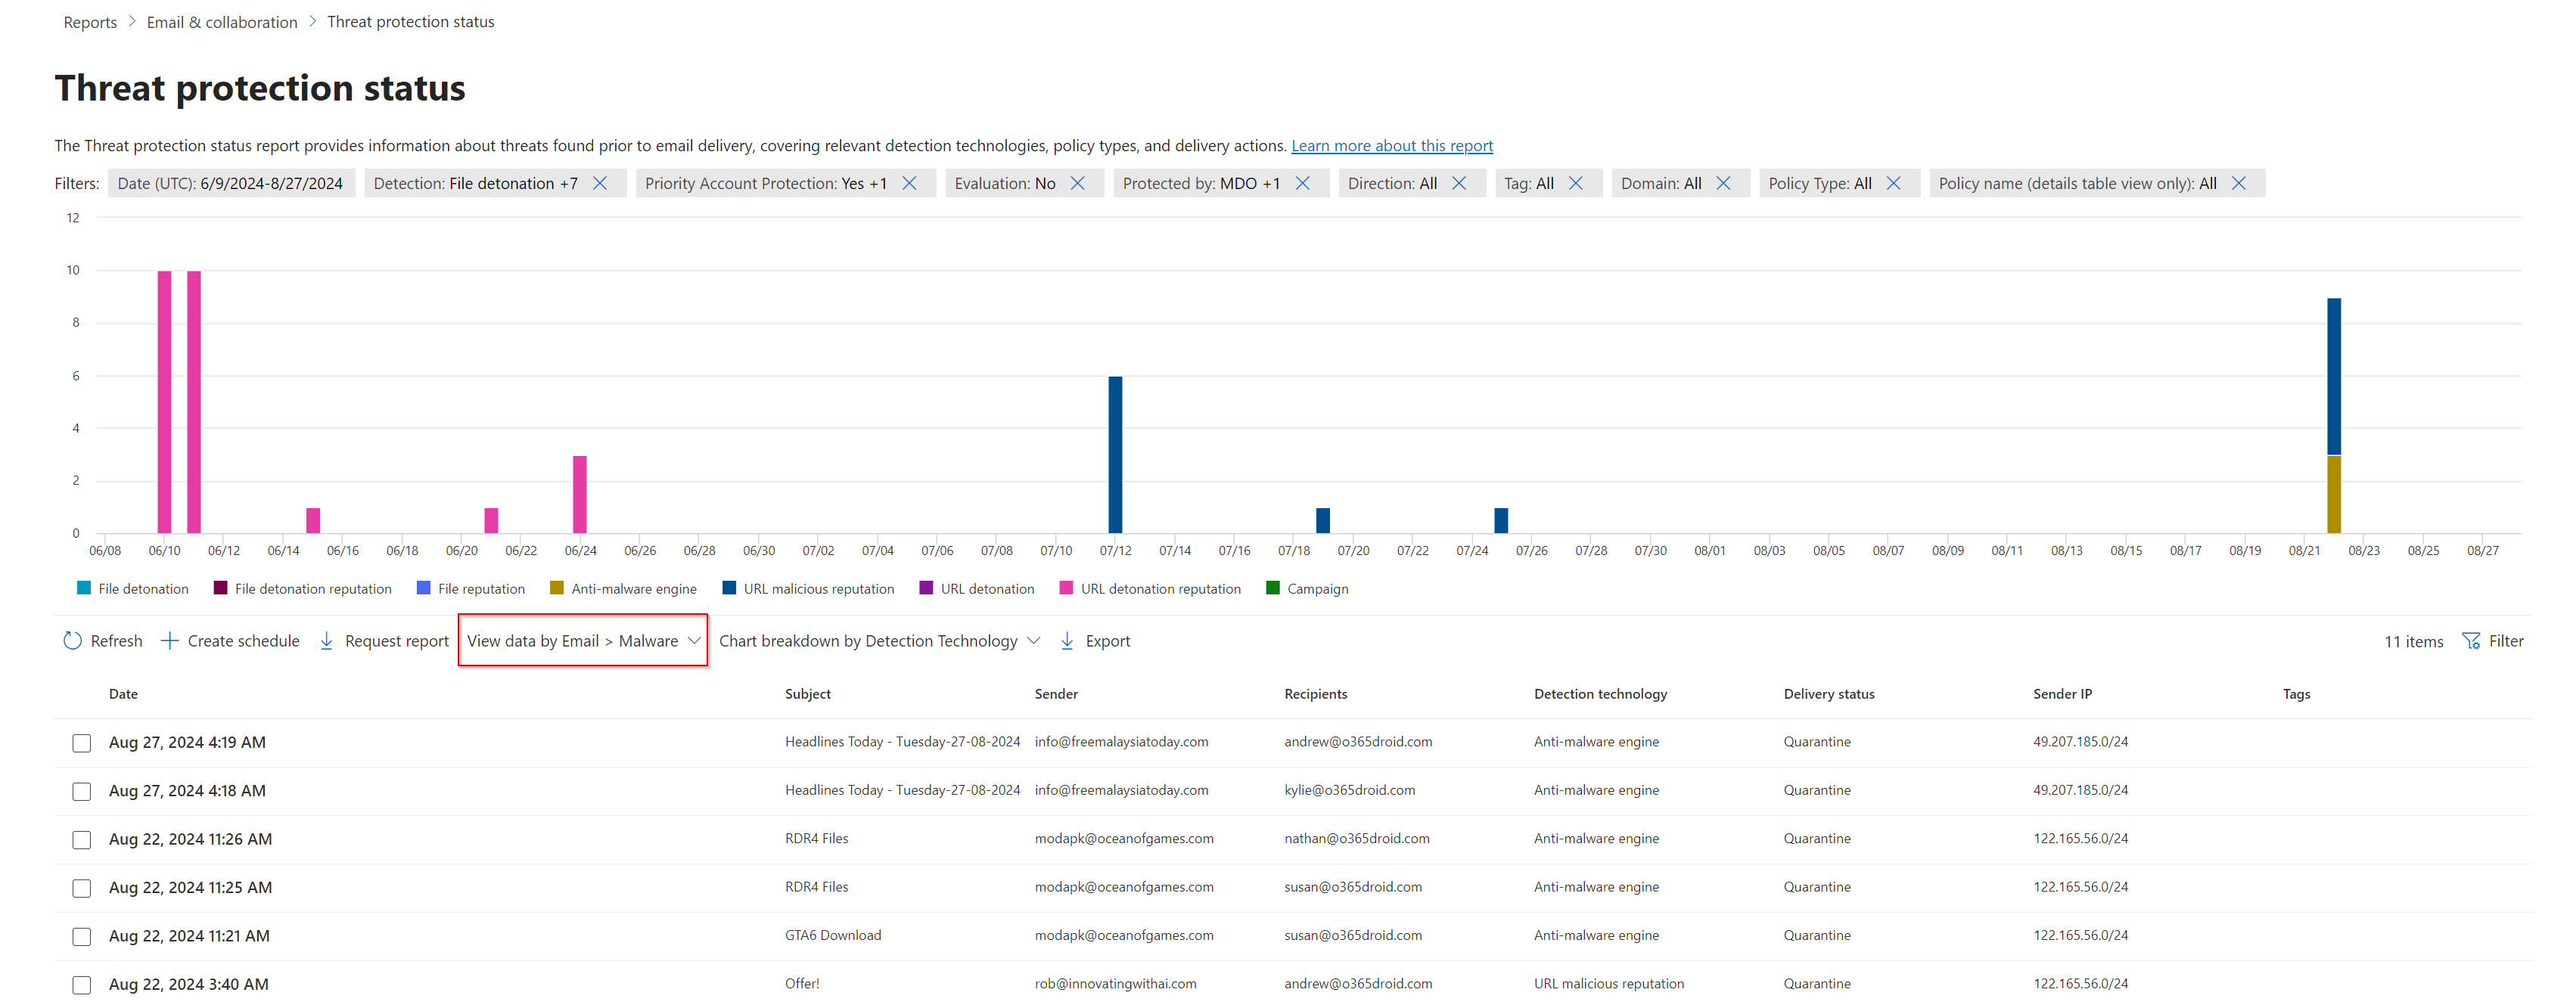2576x1008 pixels.
Task: Open the Date (UTC) range filter chip
Action: tap(231, 183)
